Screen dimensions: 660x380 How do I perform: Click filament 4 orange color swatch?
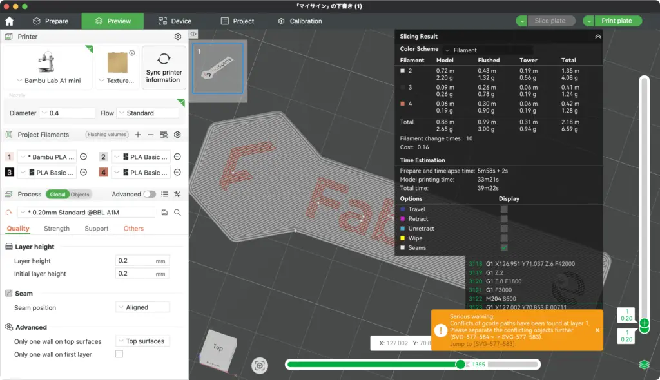(x=103, y=173)
